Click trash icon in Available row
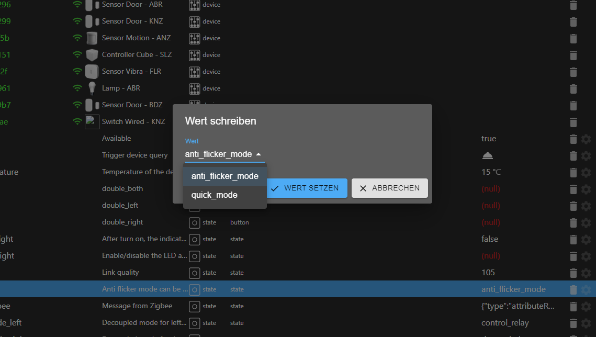Image resolution: width=596 pixels, height=337 pixels. pyautogui.click(x=573, y=139)
